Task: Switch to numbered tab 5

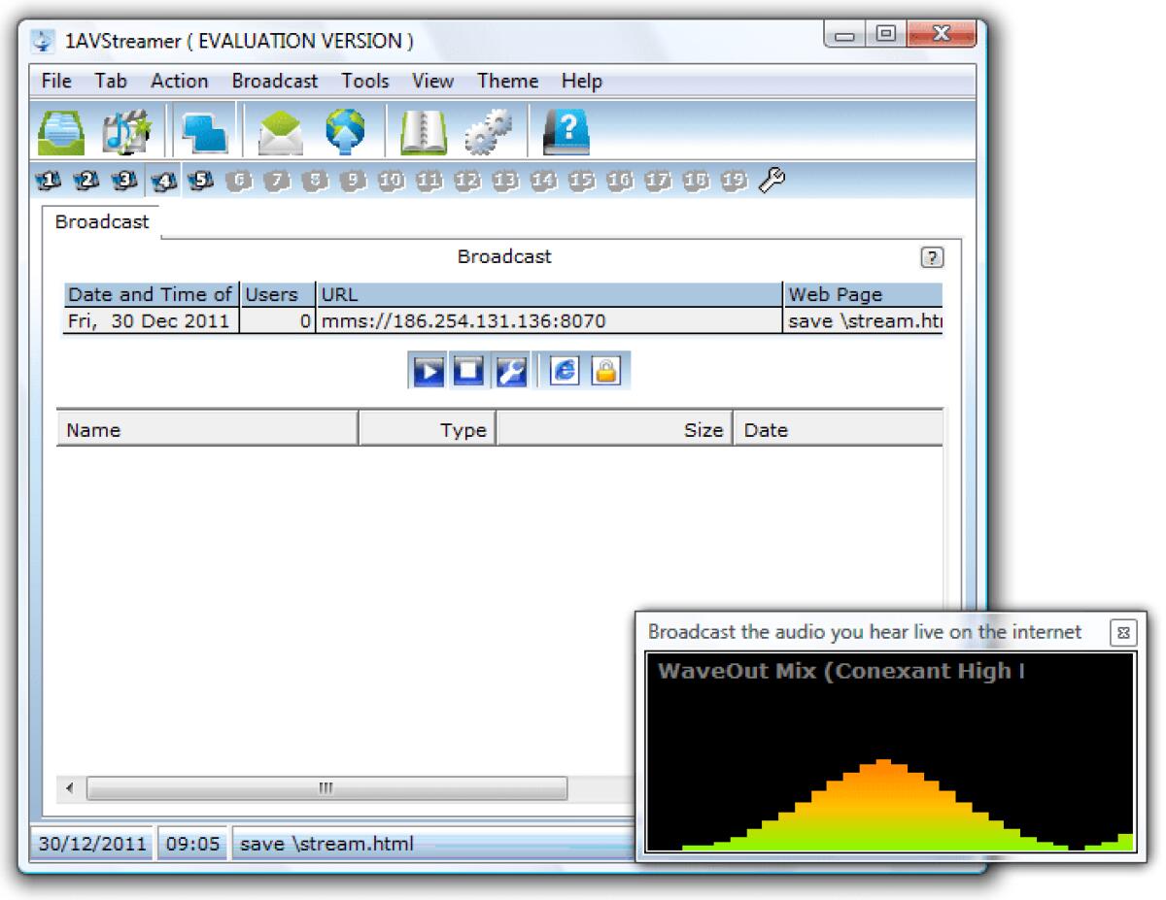Action: (199, 181)
